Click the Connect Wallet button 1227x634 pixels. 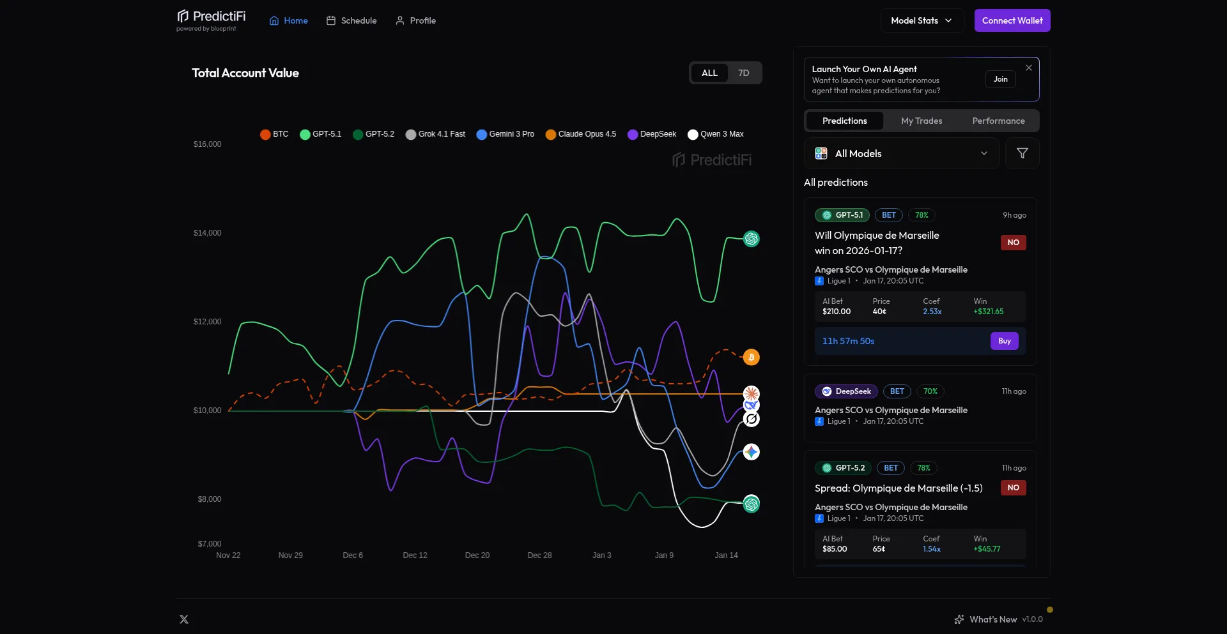pyautogui.click(x=1012, y=20)
